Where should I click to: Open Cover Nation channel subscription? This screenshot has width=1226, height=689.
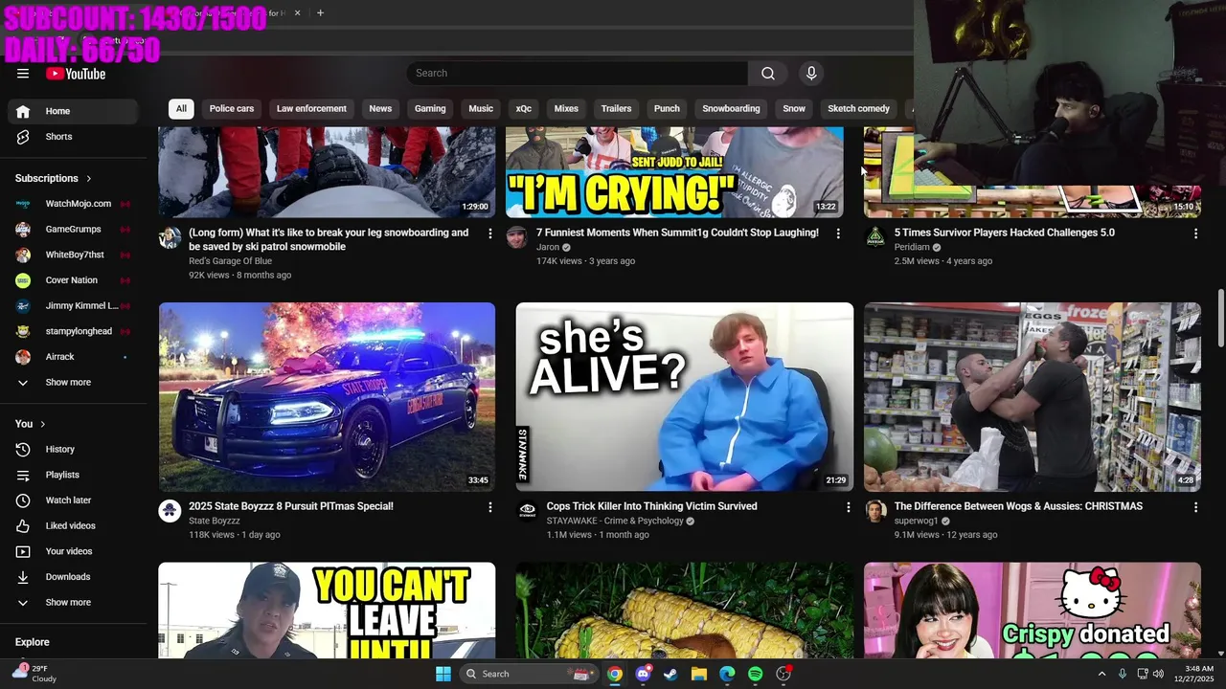73,280
